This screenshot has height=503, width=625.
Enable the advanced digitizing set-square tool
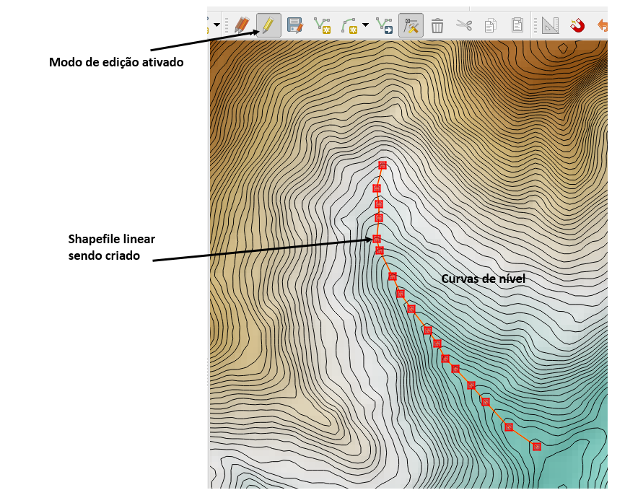(551, 26)
